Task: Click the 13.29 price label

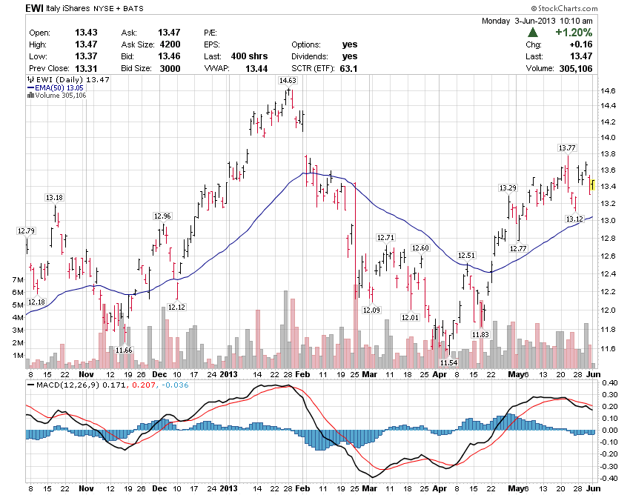Action: tap(508, 187)
